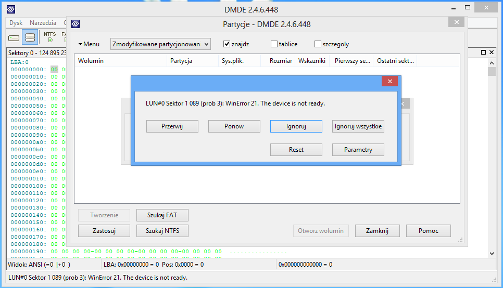The height and width of the screenshot is (288, 503).
Task: Close dialog with Zamknij button
Action: (377, 231)
